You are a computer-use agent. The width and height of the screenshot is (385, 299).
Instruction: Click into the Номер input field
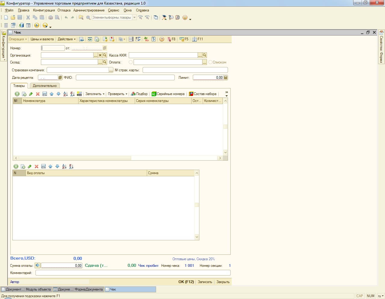pyautogui.click(x=53, y=48)
